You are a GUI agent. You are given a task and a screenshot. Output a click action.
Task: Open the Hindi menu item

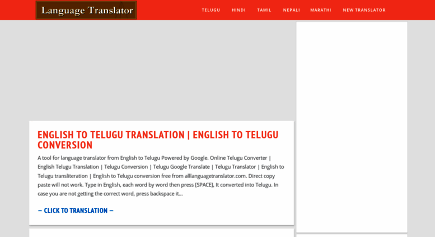pos(238,10)
